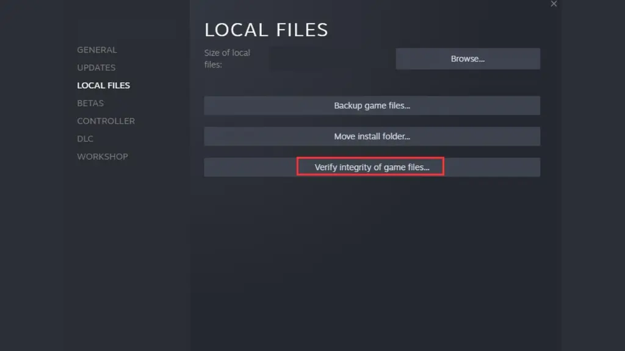Open the Controller tab
Screen dimensions: 625x351
pyautogui.click(x=106, y=121)
